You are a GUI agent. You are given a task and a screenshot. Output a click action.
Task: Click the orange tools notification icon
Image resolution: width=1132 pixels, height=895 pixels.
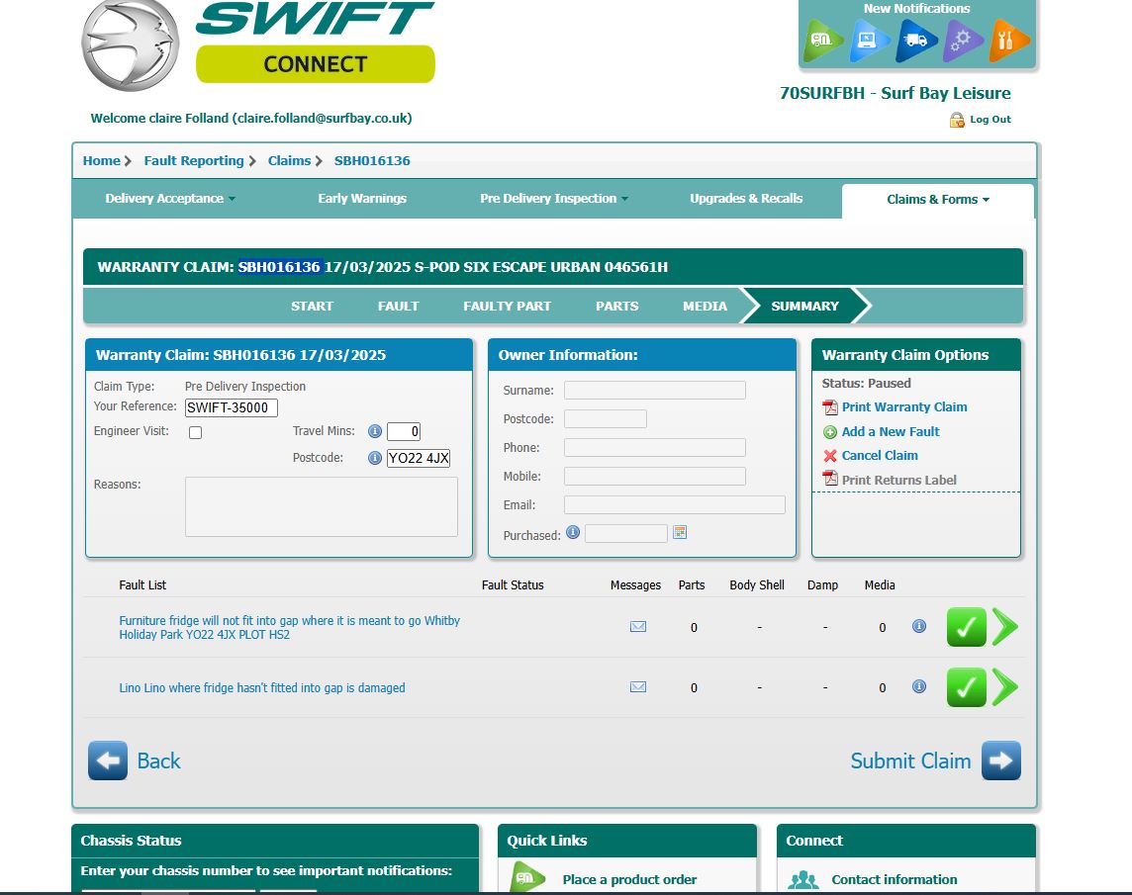[x=1008, y=41]
